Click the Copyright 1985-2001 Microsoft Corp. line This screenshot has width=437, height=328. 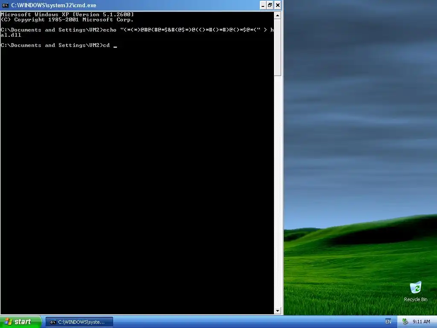[x=67, y=20]
